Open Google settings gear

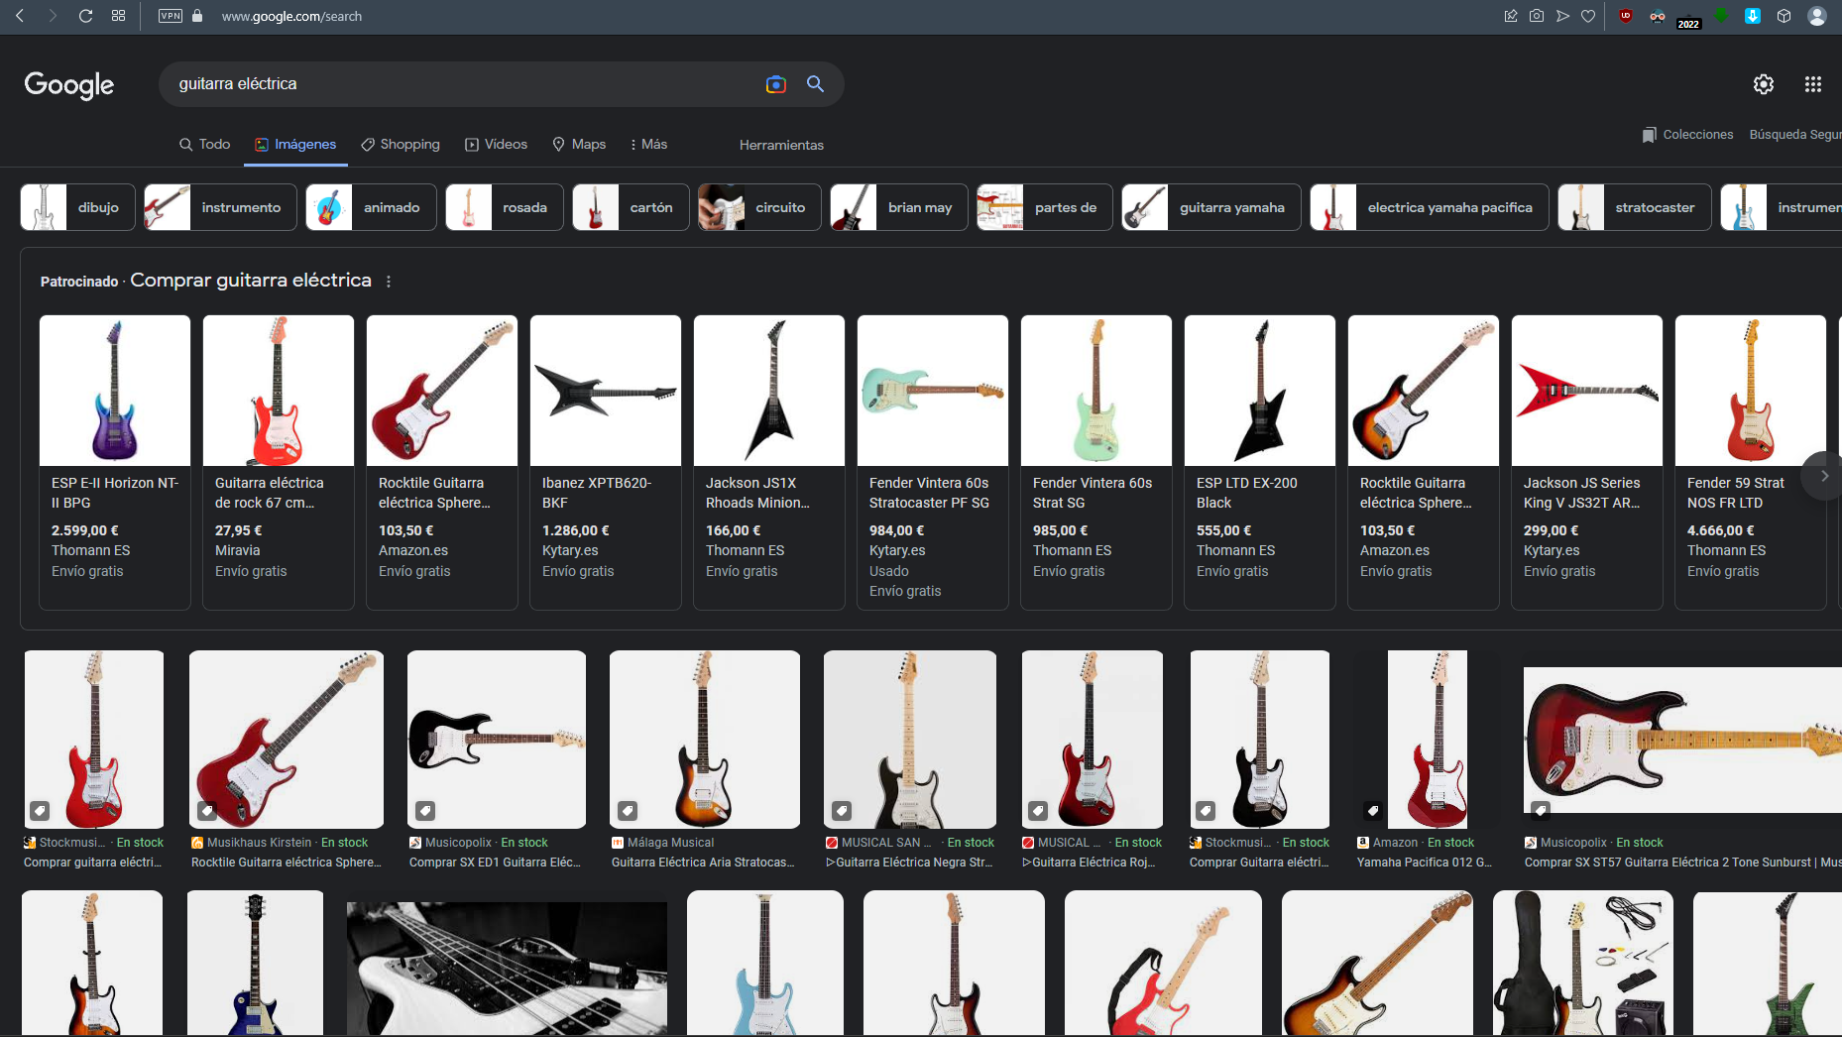coord(1764,84)
